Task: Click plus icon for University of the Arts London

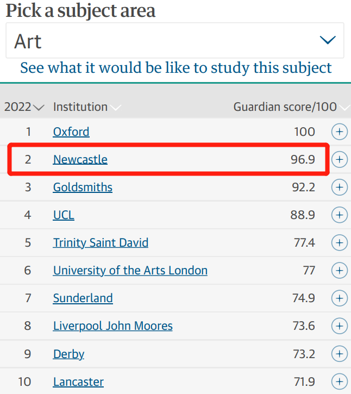Action: [340, 271]
